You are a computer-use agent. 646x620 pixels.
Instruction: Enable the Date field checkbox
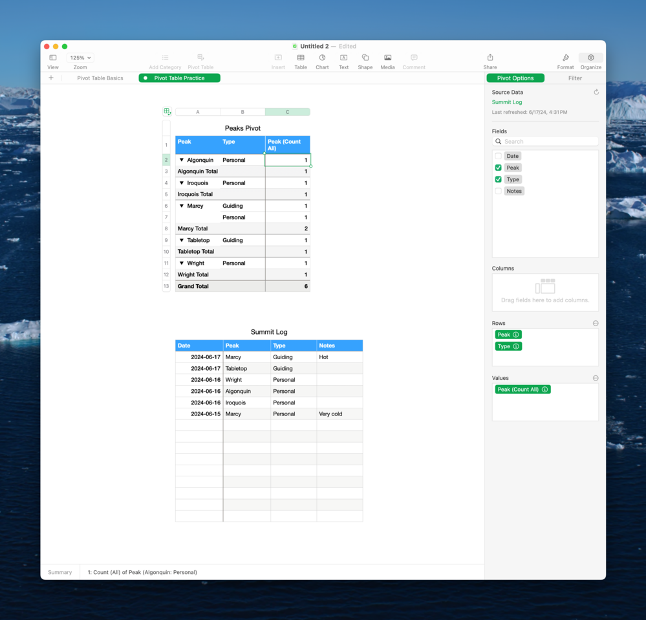[x=498, y=156]
